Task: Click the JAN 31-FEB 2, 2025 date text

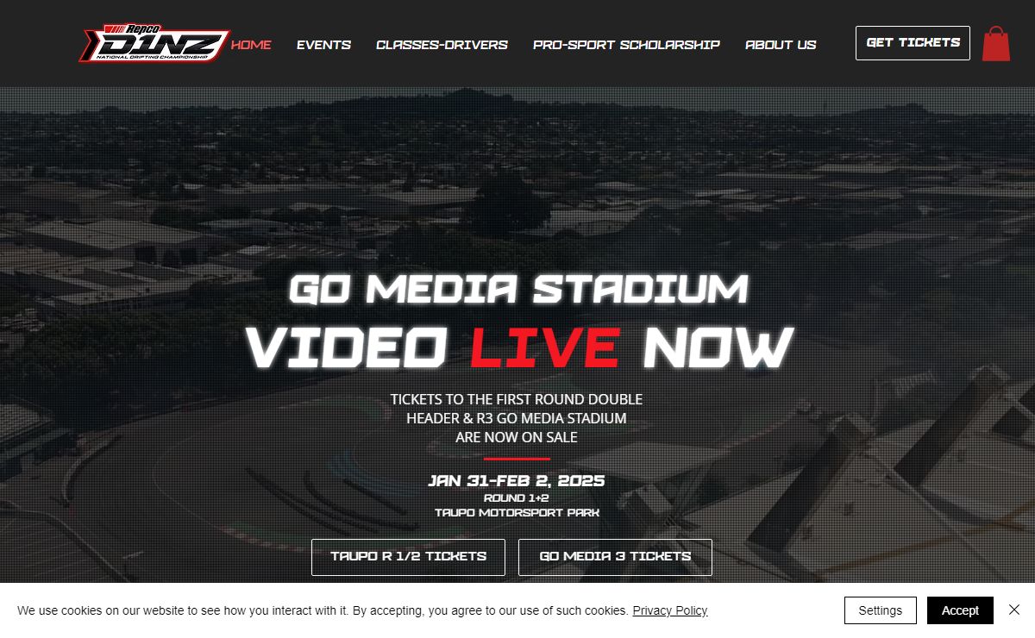Action: (x=517, y=480)
